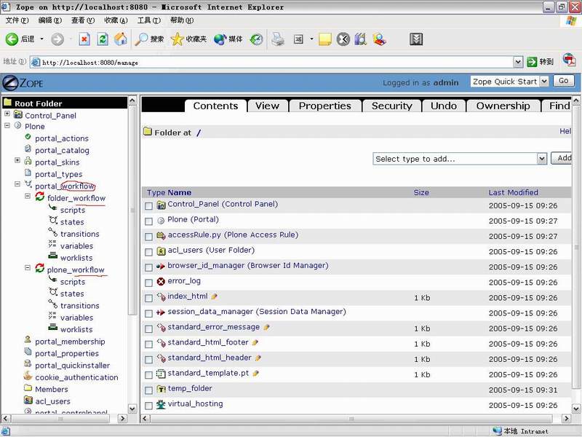Collapse the portal_workflow tree node

(x=17, y=184)
